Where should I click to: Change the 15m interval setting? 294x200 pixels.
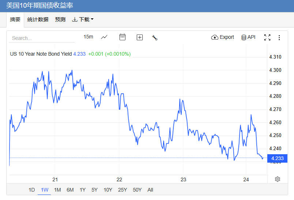(x=88, y=37)
